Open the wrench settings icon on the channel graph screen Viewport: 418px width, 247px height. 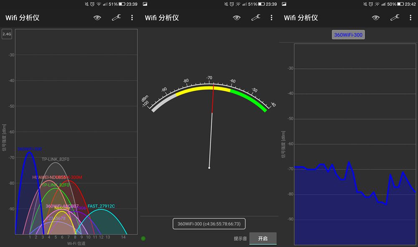pos(117,17)
